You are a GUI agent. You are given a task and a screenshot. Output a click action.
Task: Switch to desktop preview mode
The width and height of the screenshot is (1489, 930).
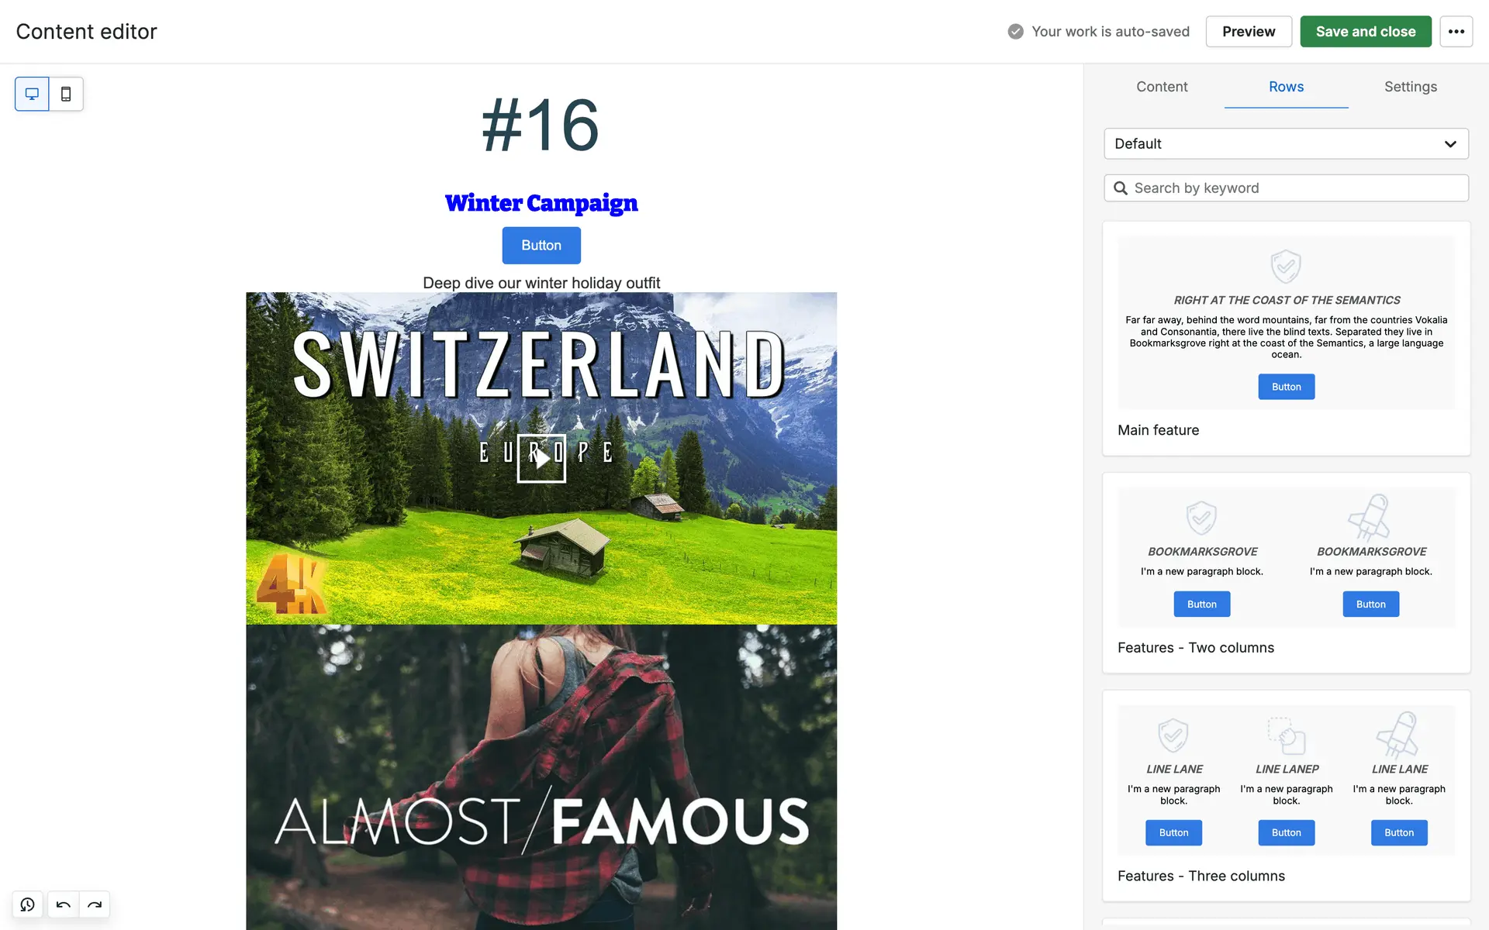click(x=32, y=94)
